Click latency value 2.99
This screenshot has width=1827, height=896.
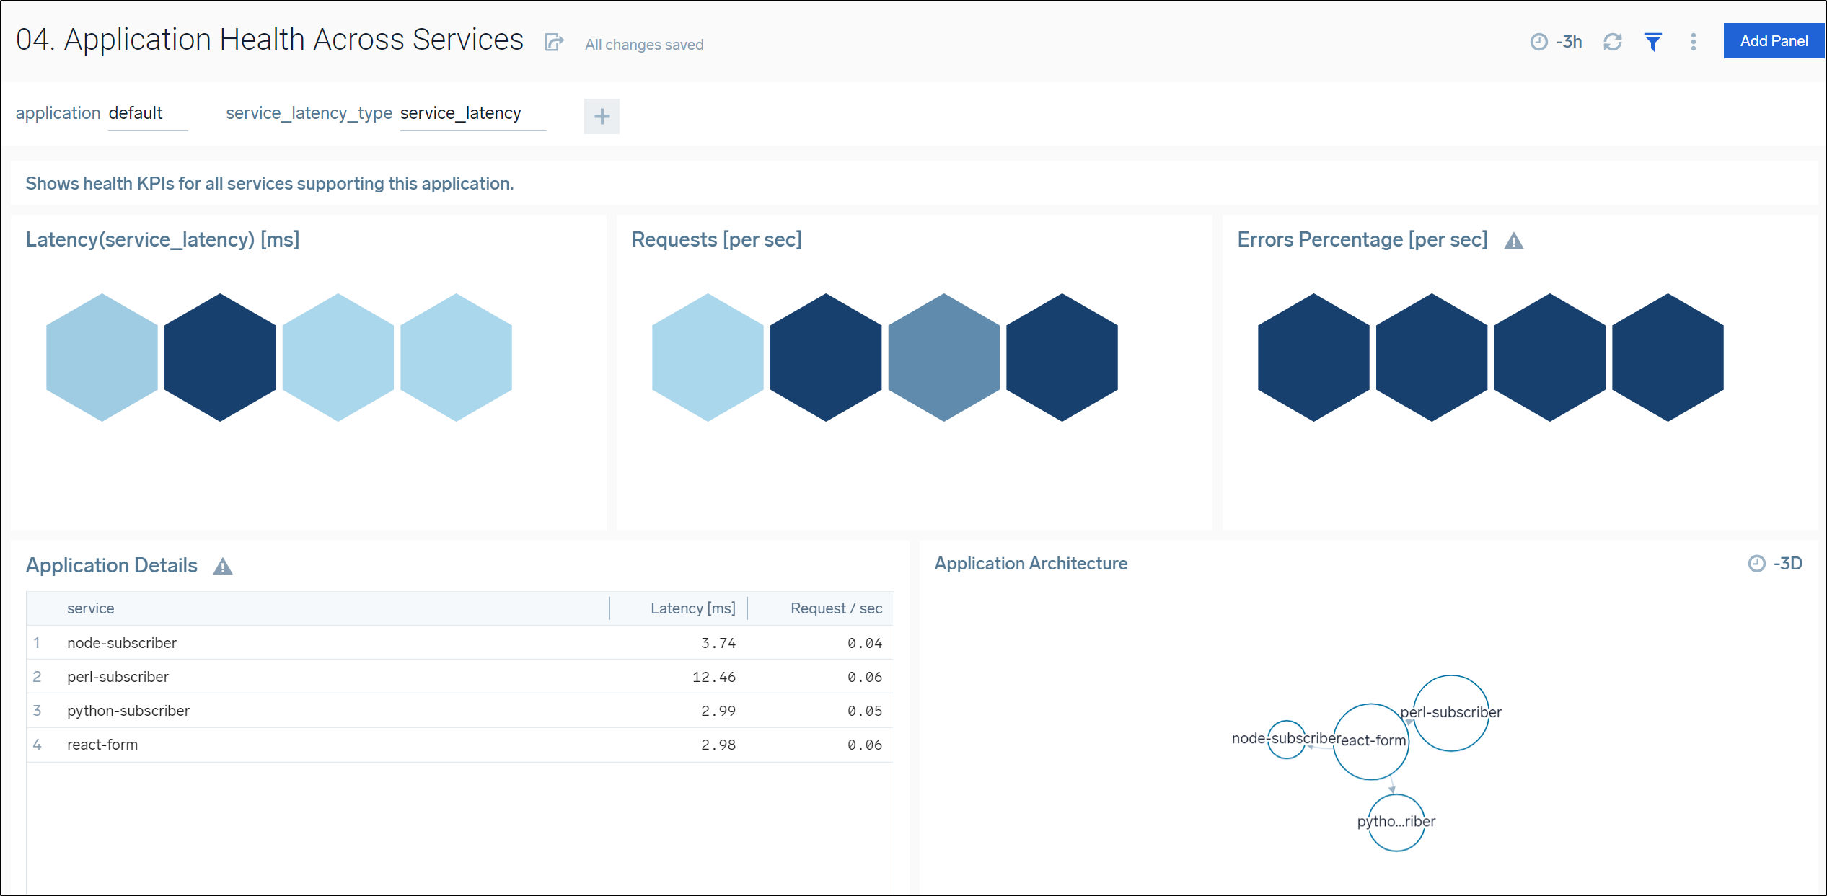[x=718, y=711]
